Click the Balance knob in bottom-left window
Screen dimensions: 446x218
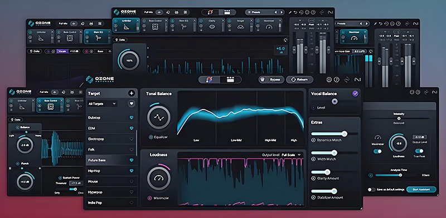click(x=25, y=145)
